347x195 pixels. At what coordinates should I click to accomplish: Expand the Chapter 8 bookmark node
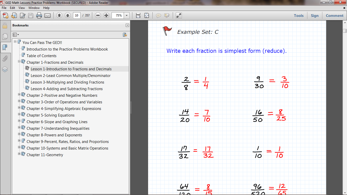pos(19,134)
